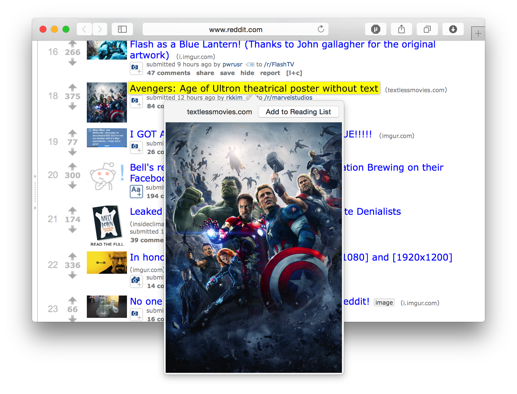Open the highlighted Avengers poster title link
This screenshot has width=517, height=394.
pyautogui.click(x=254, y=88)
